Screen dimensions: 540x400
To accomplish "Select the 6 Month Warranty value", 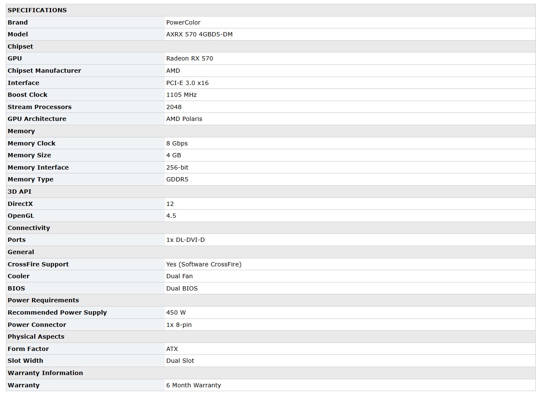I will click(194, 385).
